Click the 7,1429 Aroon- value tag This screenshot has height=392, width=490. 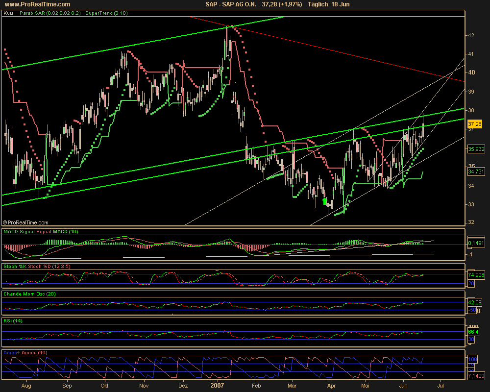(x=476, y=376)
